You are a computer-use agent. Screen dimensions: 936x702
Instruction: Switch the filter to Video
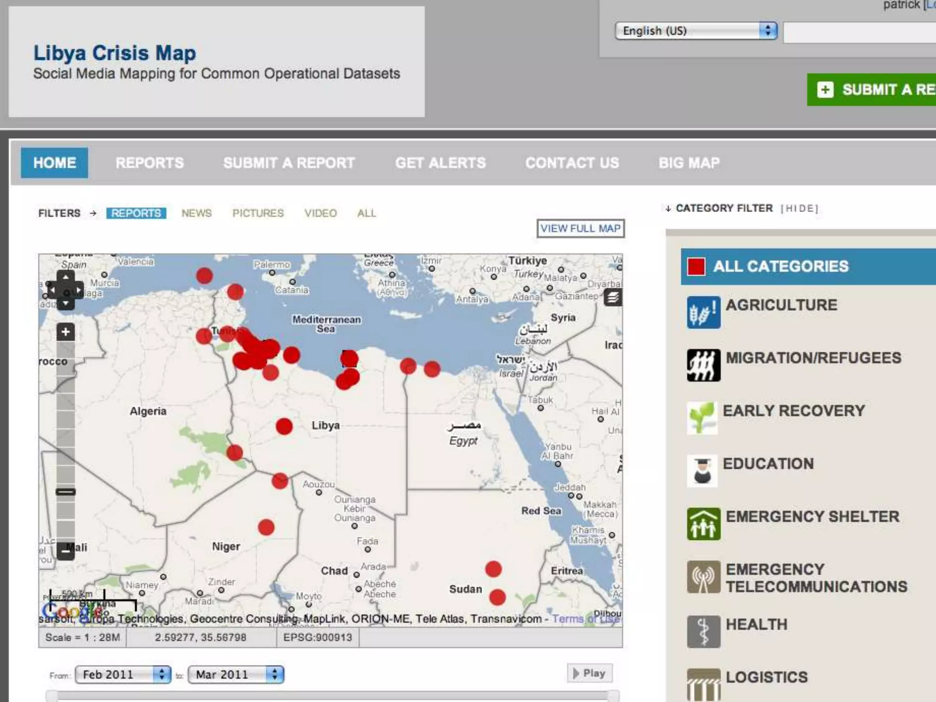pyautogui.click(x=320, y=213)
